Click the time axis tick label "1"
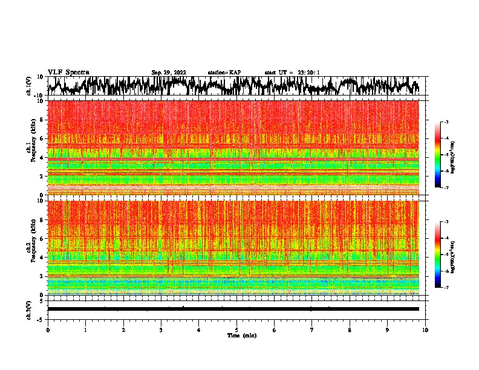479x370 pixels. click(85, 330)
